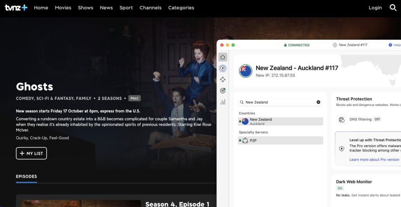The height and width of the screenshot is (207, 401).
Task: Open the statistics bars icon in sidebar
Action: pos(223,102)
